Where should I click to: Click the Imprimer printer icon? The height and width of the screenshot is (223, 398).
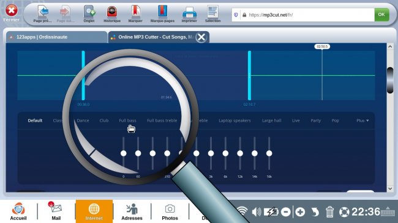189,12
